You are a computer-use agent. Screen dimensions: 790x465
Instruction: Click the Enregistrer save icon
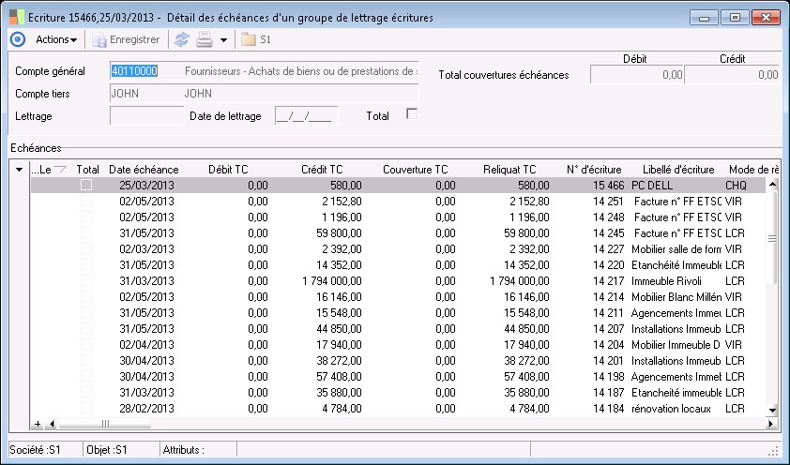coord(99,39)
